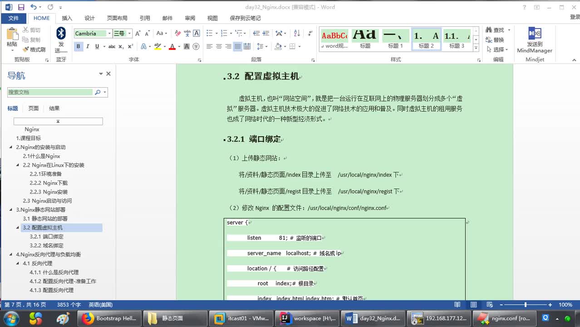Toggle justify alignment

(238, 46)
